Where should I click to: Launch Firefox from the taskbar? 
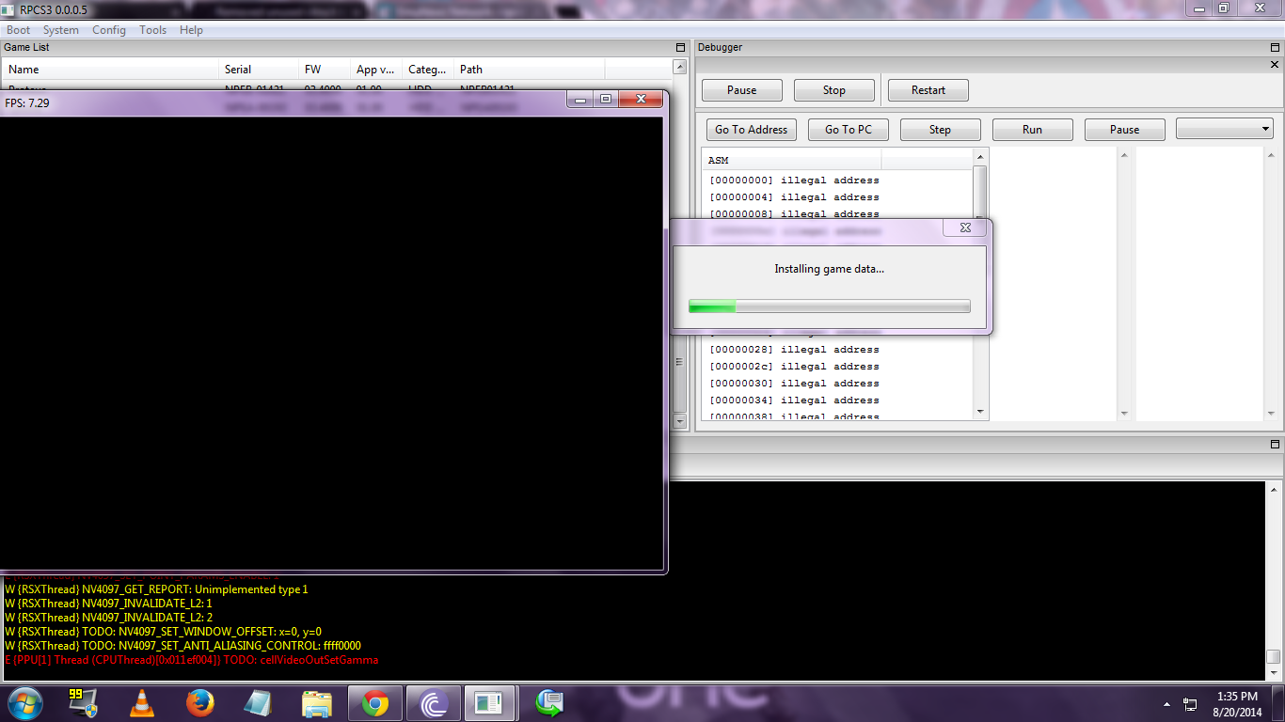tap(199, 703)
